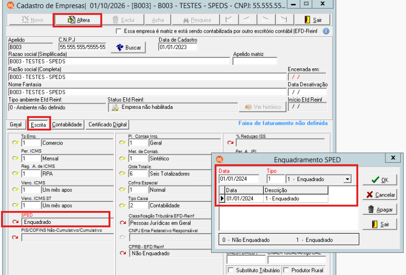Image resolution: width=406 pixels, height=275 pixels.
Task: Click Reg. A. de ICMS lookup arrow
Action: click(15, 173)
